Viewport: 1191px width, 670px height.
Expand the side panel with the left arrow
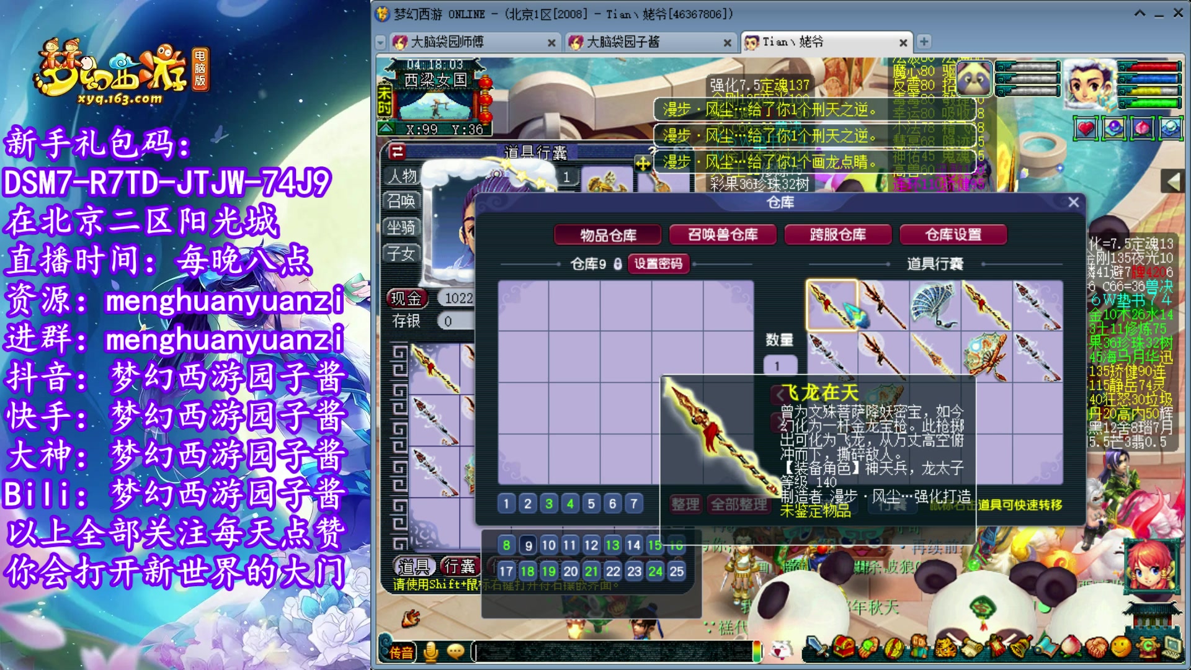click(1172, 182)
